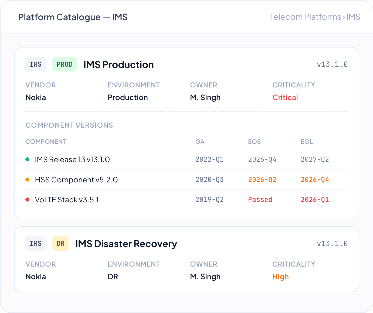Screen dimensions: 373x313
Task: Click the Passed EOS value for VoLTE Stack
Action: (x=260, y=200)
